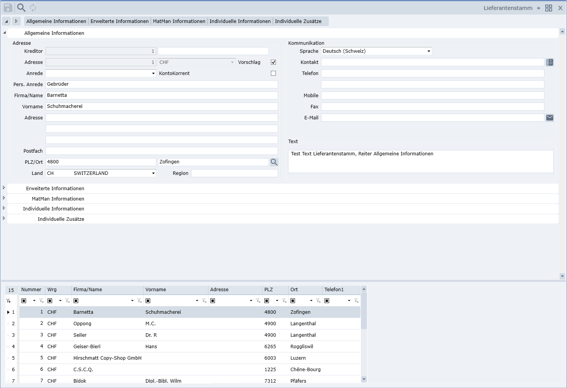This screenshot has height=388, width=567.
Task: Clear the Firma/Name column filter icon
Action: click(139, 301)
